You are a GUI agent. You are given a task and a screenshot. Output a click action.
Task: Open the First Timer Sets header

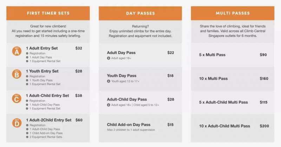tap(48, 13)
